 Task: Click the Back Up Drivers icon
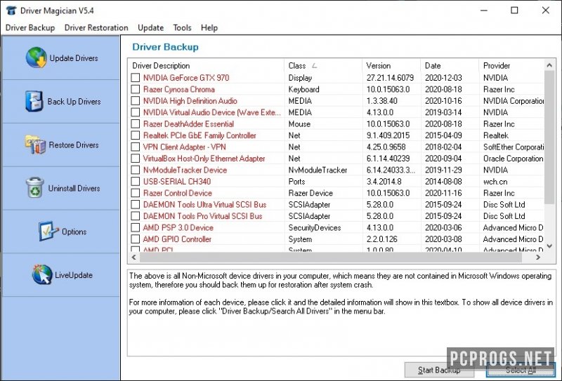pos(34,101)
